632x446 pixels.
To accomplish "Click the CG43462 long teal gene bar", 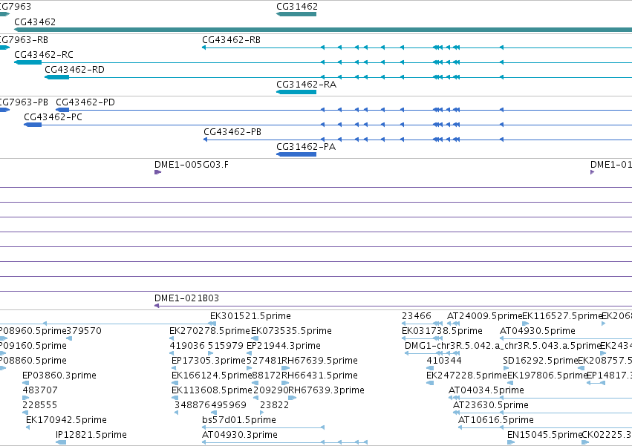I will pos(323,30).
